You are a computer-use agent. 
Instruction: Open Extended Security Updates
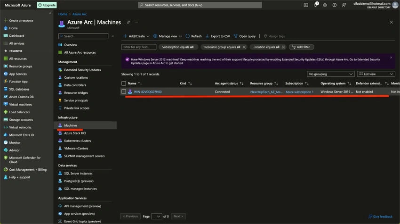(82, 70)
